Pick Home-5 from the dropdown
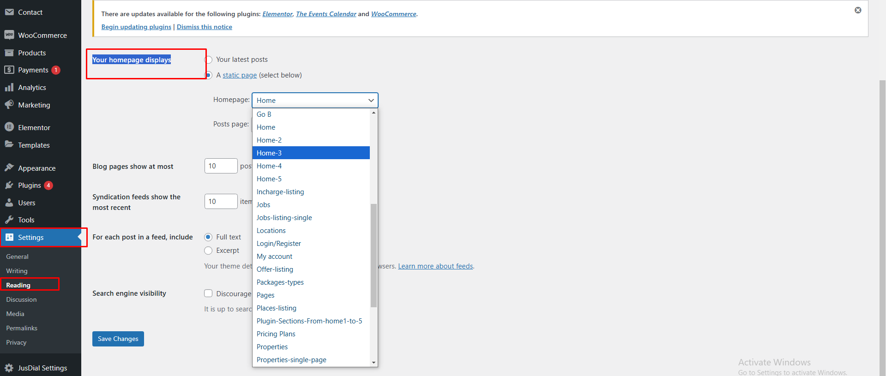 311,179
